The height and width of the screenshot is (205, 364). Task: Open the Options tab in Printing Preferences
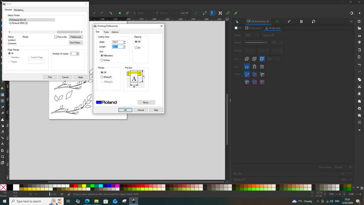pos(115,32)
